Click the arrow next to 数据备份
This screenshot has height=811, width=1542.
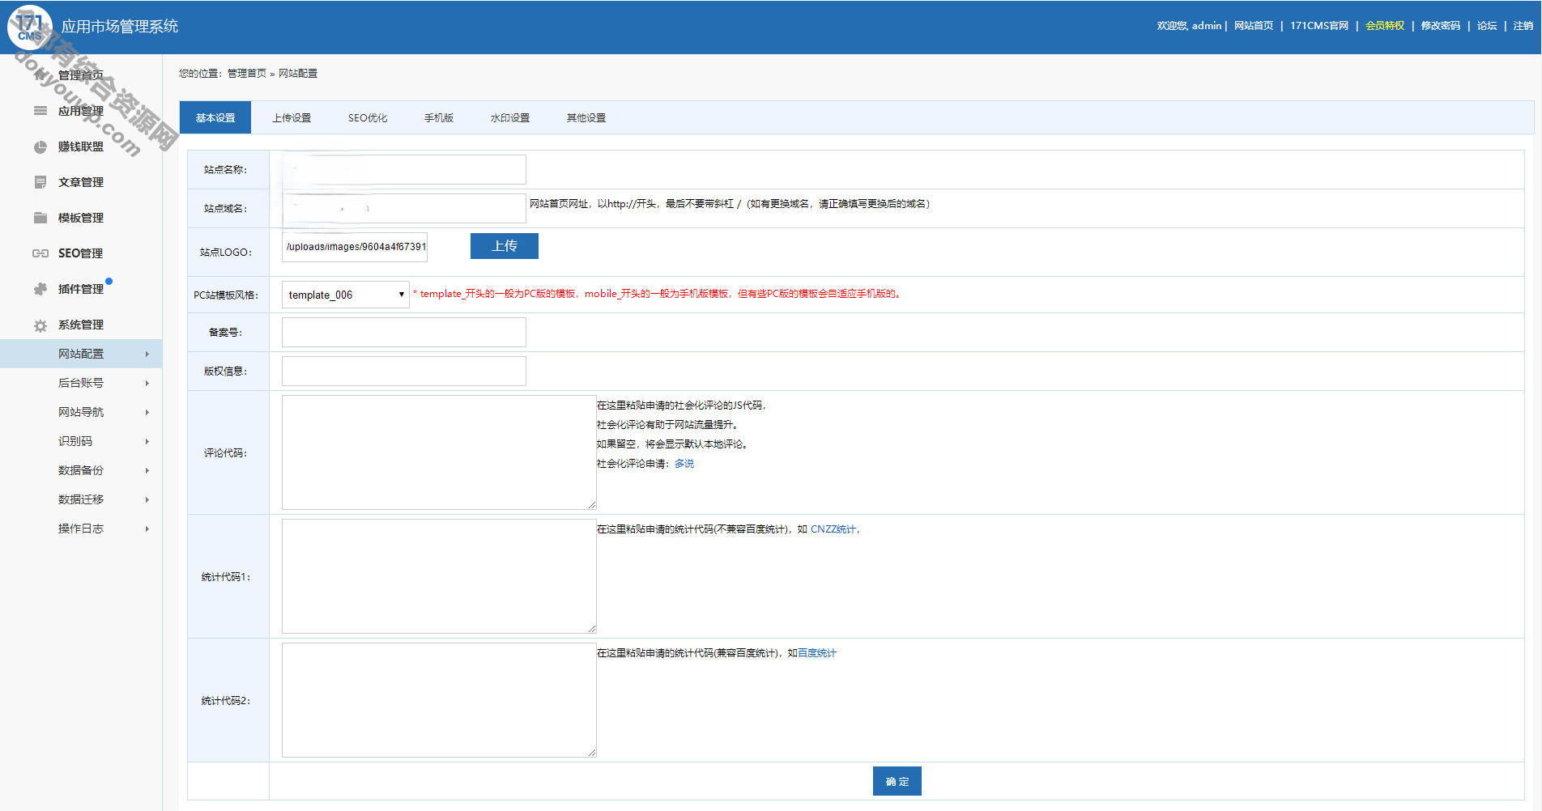pyautogui.click(x=147, y=470)
